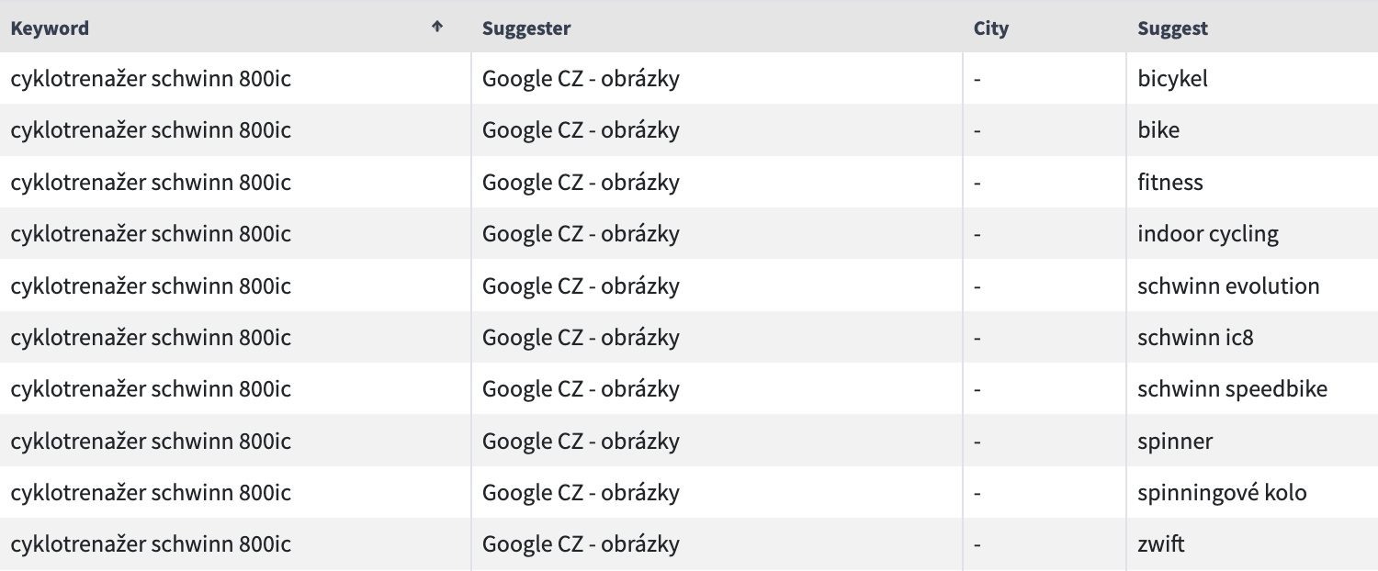This screenshot has height=571, width=1378.
Task: Click keyword cell in the 'schwinn ic8' row
Action: [235, 337]
